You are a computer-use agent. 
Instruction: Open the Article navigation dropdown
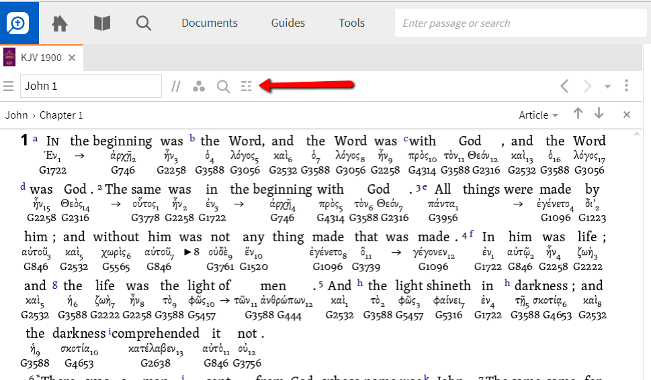click(538, 115)
